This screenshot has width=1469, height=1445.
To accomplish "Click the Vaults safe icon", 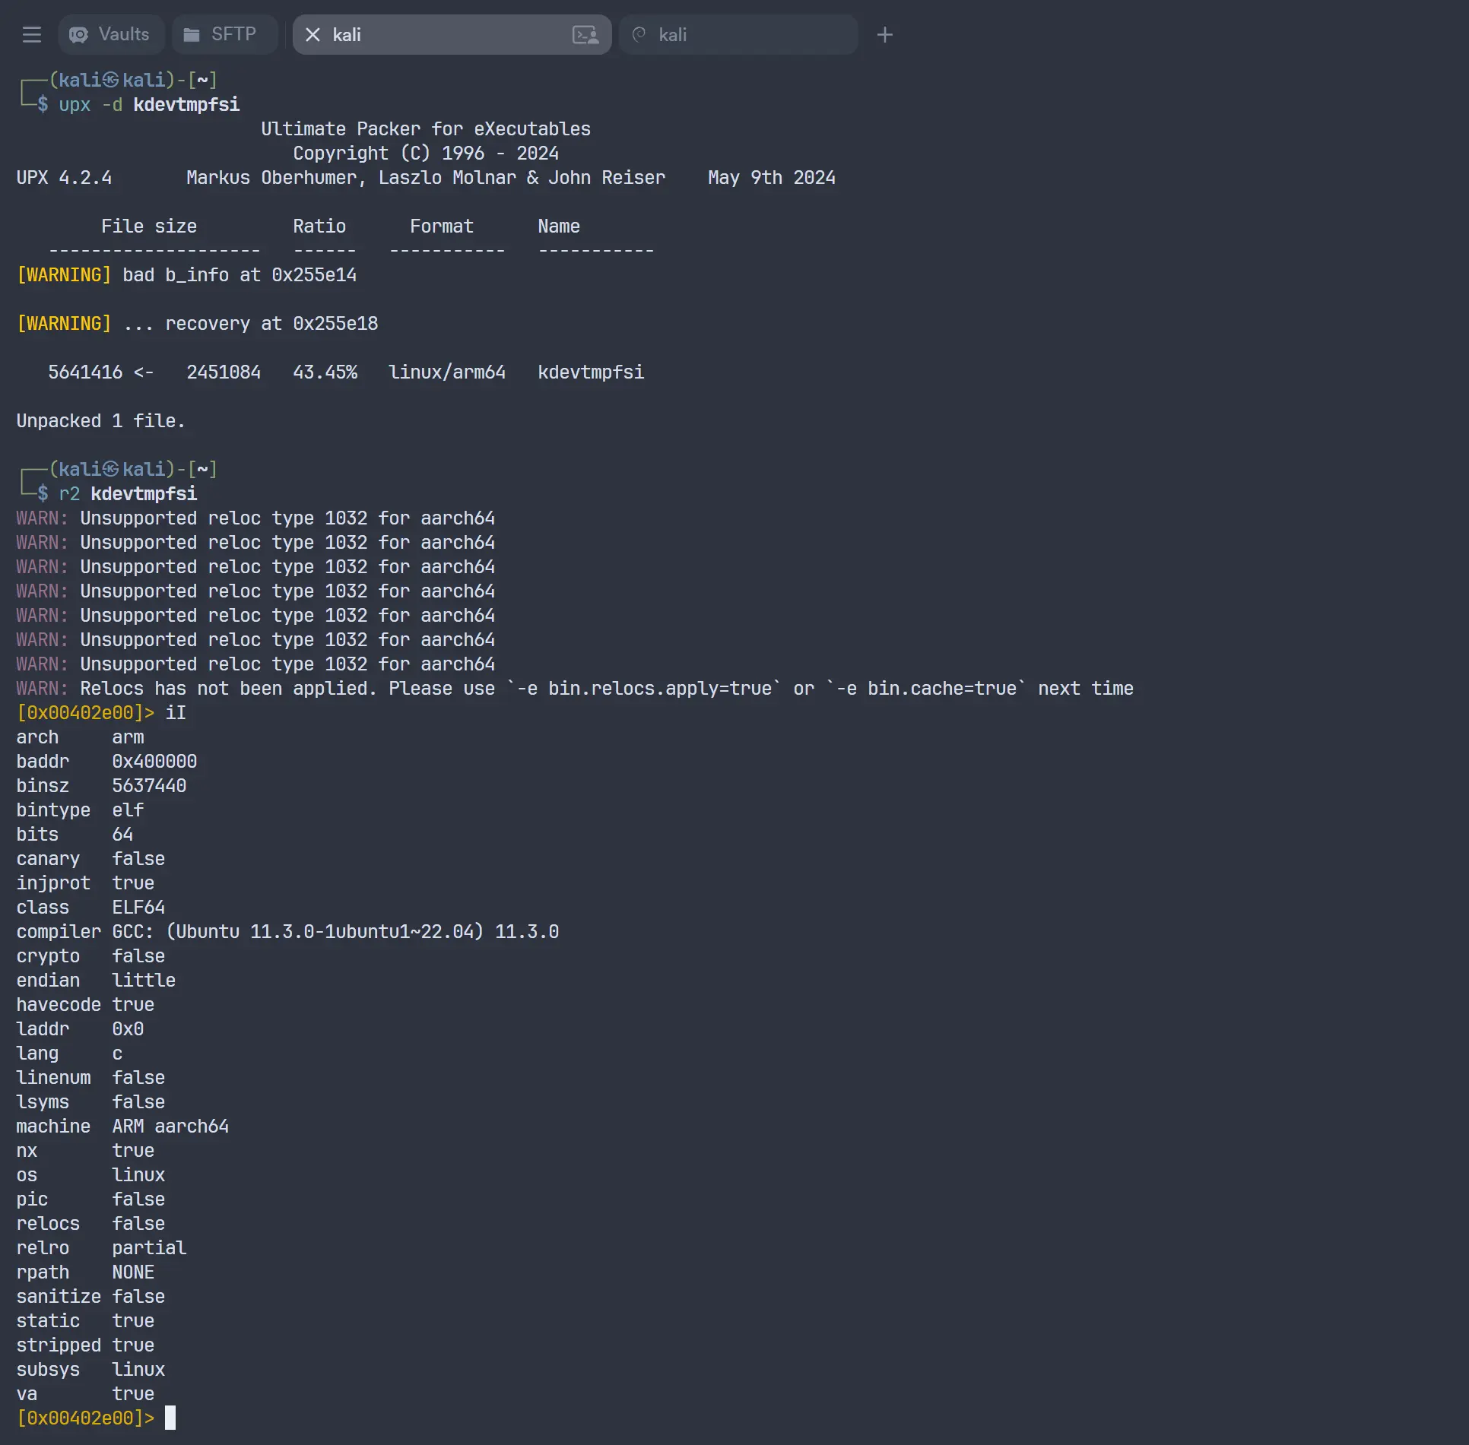I will [x=78, y=35].
